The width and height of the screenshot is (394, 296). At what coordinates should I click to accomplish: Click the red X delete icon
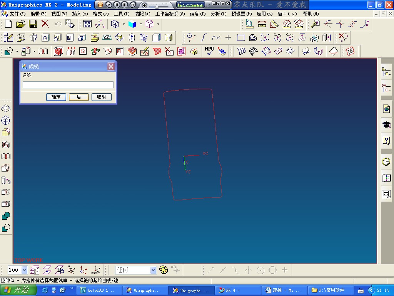click(45, 24)
